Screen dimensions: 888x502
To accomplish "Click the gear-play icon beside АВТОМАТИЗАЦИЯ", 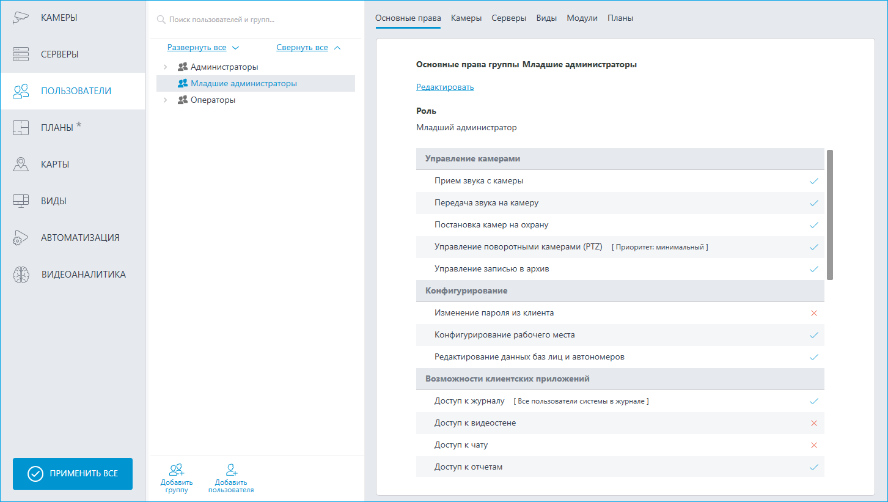I will 21,238.
